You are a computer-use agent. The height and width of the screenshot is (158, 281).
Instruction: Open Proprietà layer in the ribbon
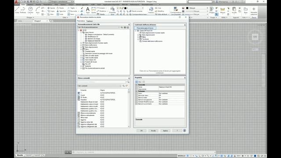tap(112, 11)
